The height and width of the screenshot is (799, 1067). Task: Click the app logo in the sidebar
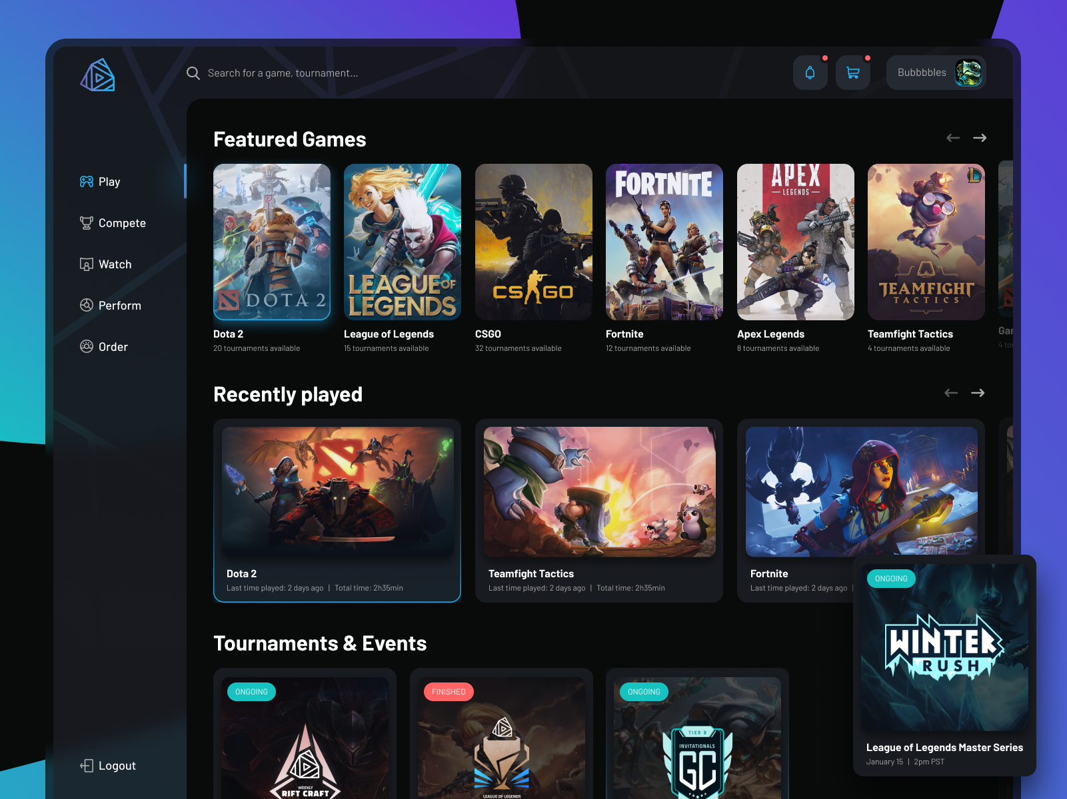97,75
